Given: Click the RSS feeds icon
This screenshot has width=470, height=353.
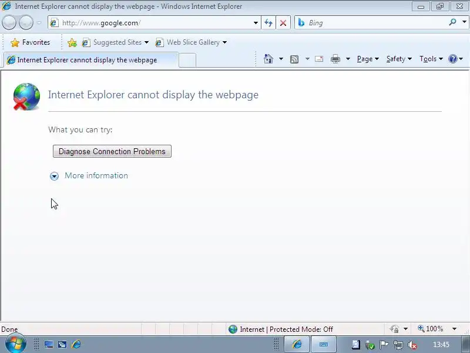Looking at the screenshot, I should [x=294, y=59].
